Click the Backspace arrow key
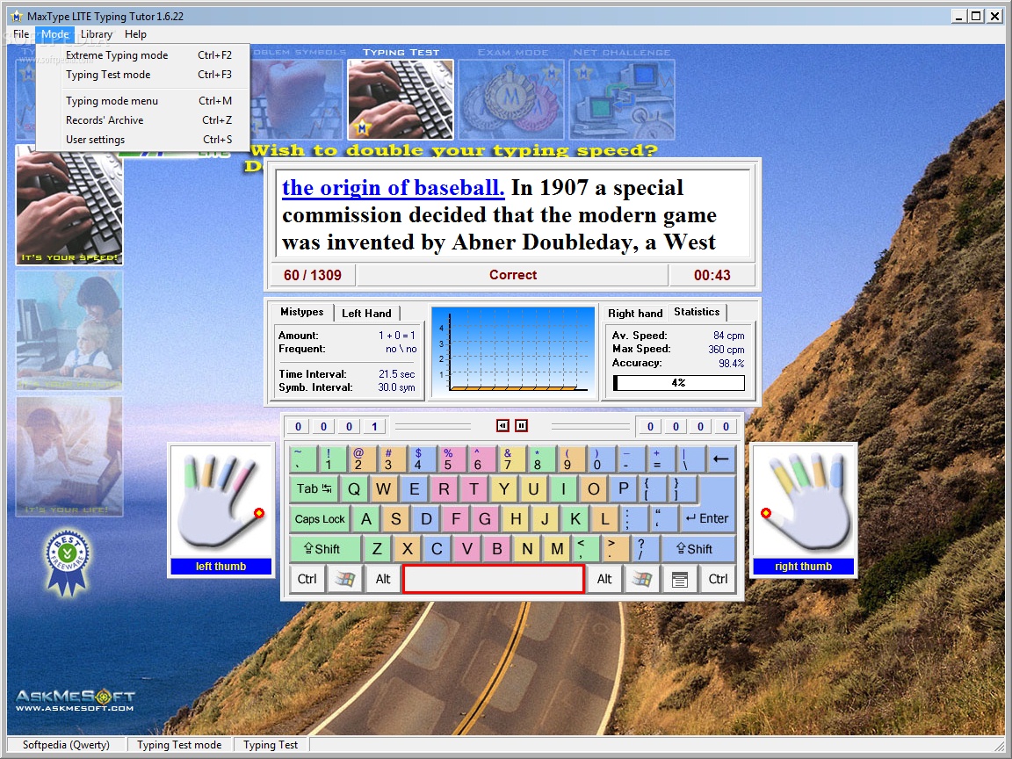Viewport: 1012px width, 759px height. (x=720, y=459)
